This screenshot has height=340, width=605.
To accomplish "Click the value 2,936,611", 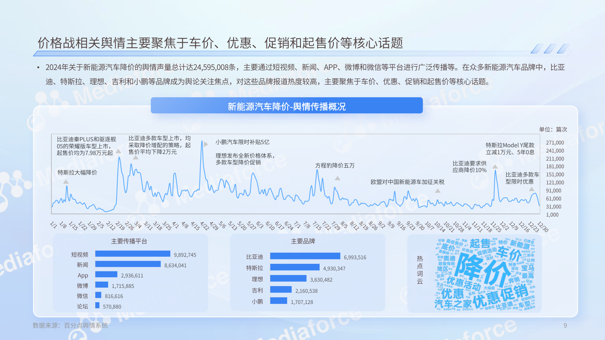I will tap(132, 276).
